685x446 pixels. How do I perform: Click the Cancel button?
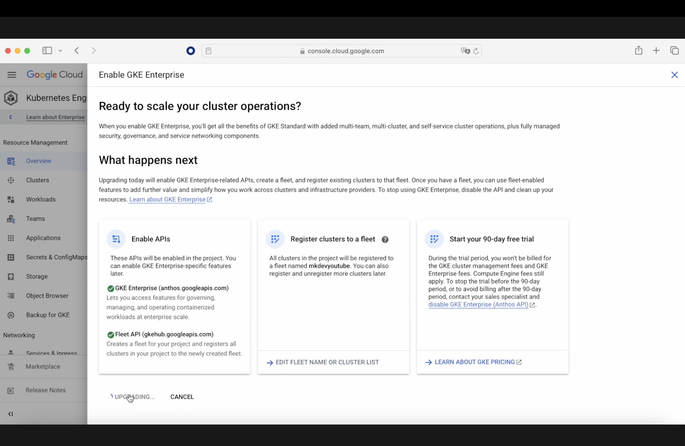pyautogui.click(x=182, y=397)
